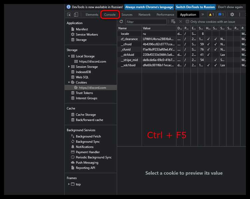The image size is (250, 199).
Task: Switch to the Console tab
Action: pos(110,15)
